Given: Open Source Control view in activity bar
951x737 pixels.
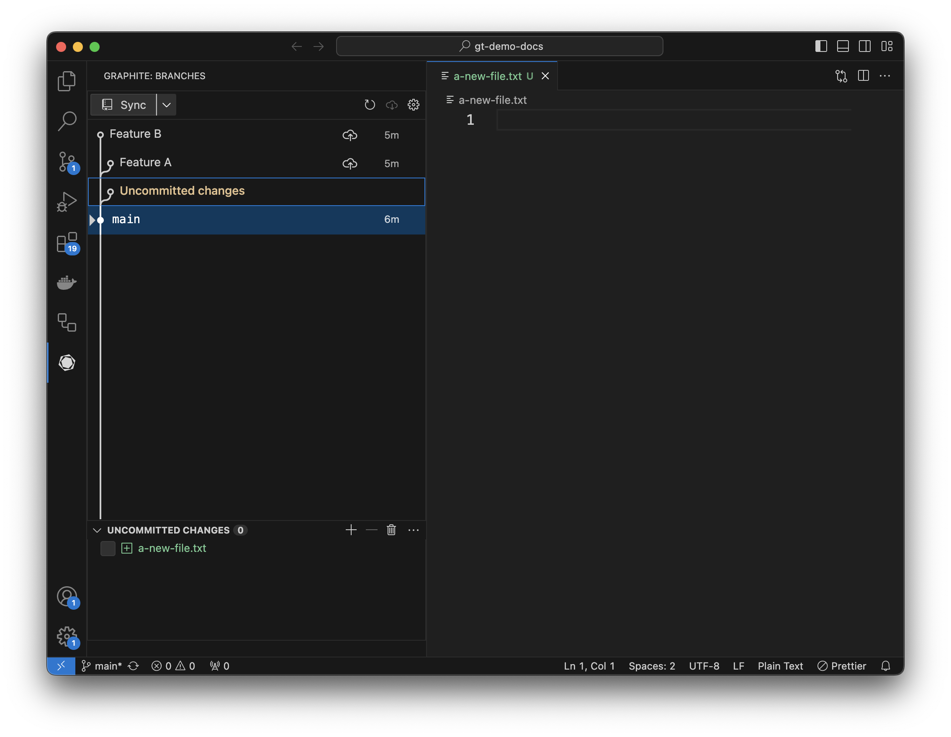Looking at the screenshot, I should pyautogui.click(x=67, y=162).
